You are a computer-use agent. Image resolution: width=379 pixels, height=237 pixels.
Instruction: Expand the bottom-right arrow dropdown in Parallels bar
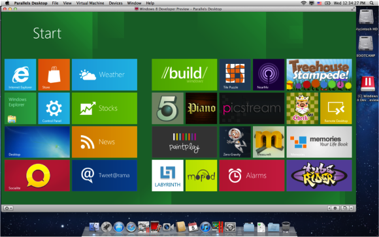pos(351,208)
